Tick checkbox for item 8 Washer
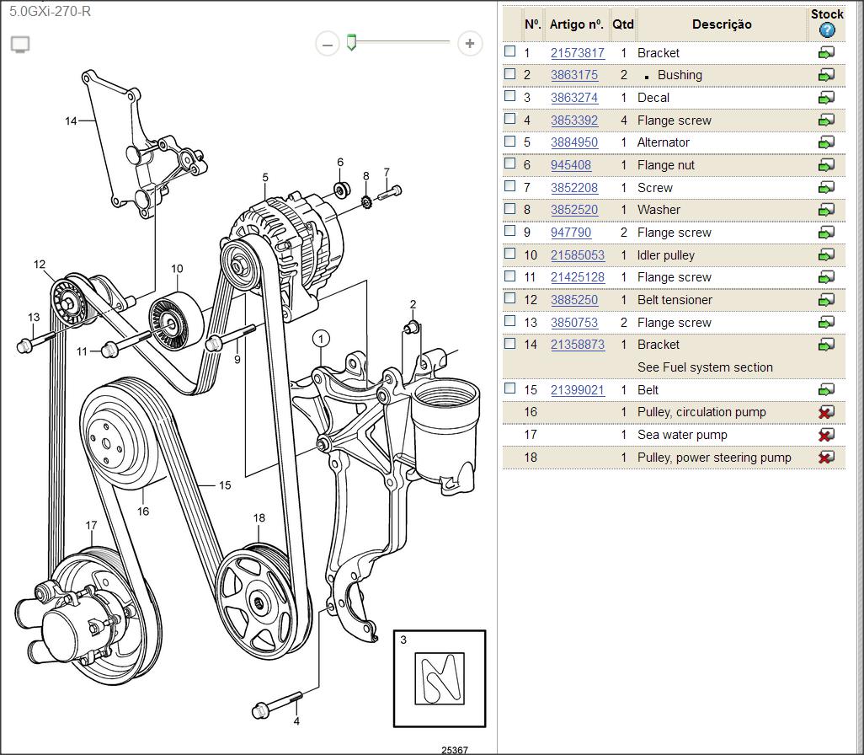 [510, 208]
